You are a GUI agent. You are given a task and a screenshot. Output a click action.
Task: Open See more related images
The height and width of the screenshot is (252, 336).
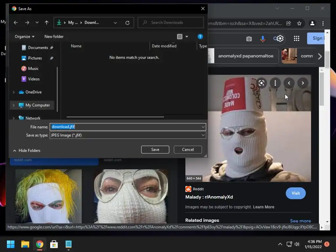coord(301,221)
